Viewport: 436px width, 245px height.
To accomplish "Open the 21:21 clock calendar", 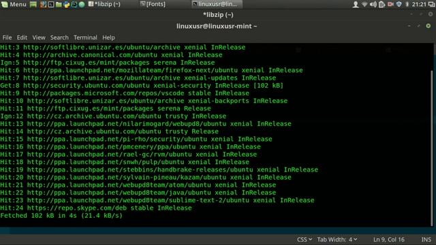I will [419, 4].
